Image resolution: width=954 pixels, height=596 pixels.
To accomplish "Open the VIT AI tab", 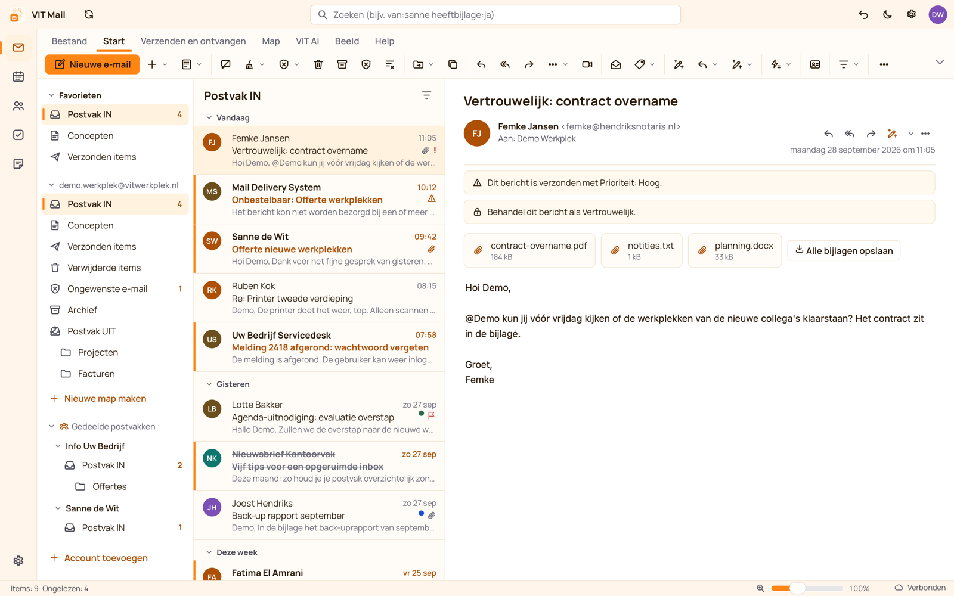I will click(x=307, y=41).
